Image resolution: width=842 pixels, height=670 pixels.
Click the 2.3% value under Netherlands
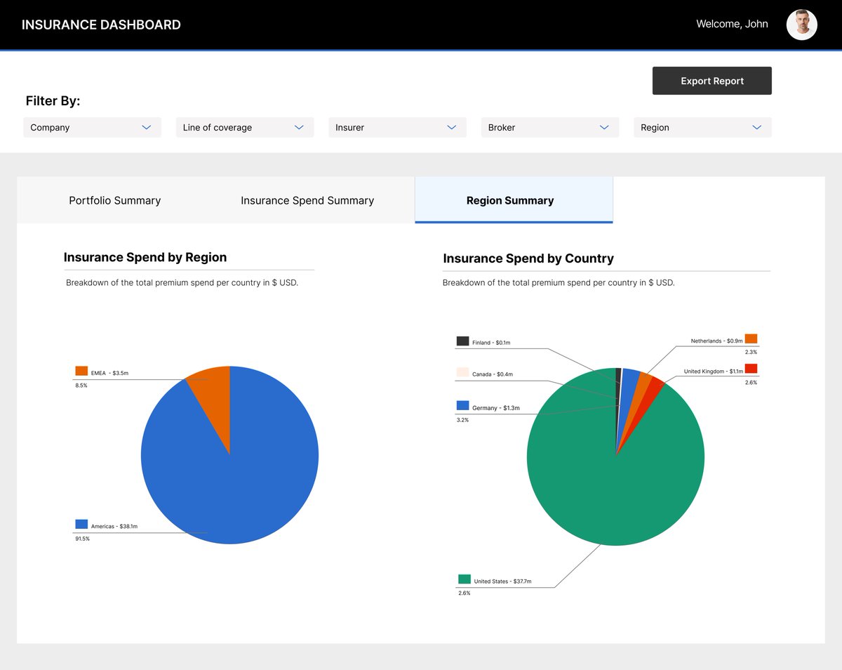coord(751,353)
